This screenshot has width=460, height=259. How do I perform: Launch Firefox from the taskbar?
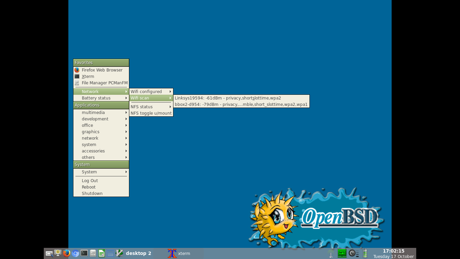tap(67, 253)
